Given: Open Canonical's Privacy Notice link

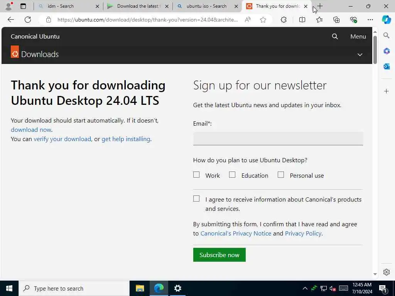Looking at the screenshot, I should pos(236,233).
